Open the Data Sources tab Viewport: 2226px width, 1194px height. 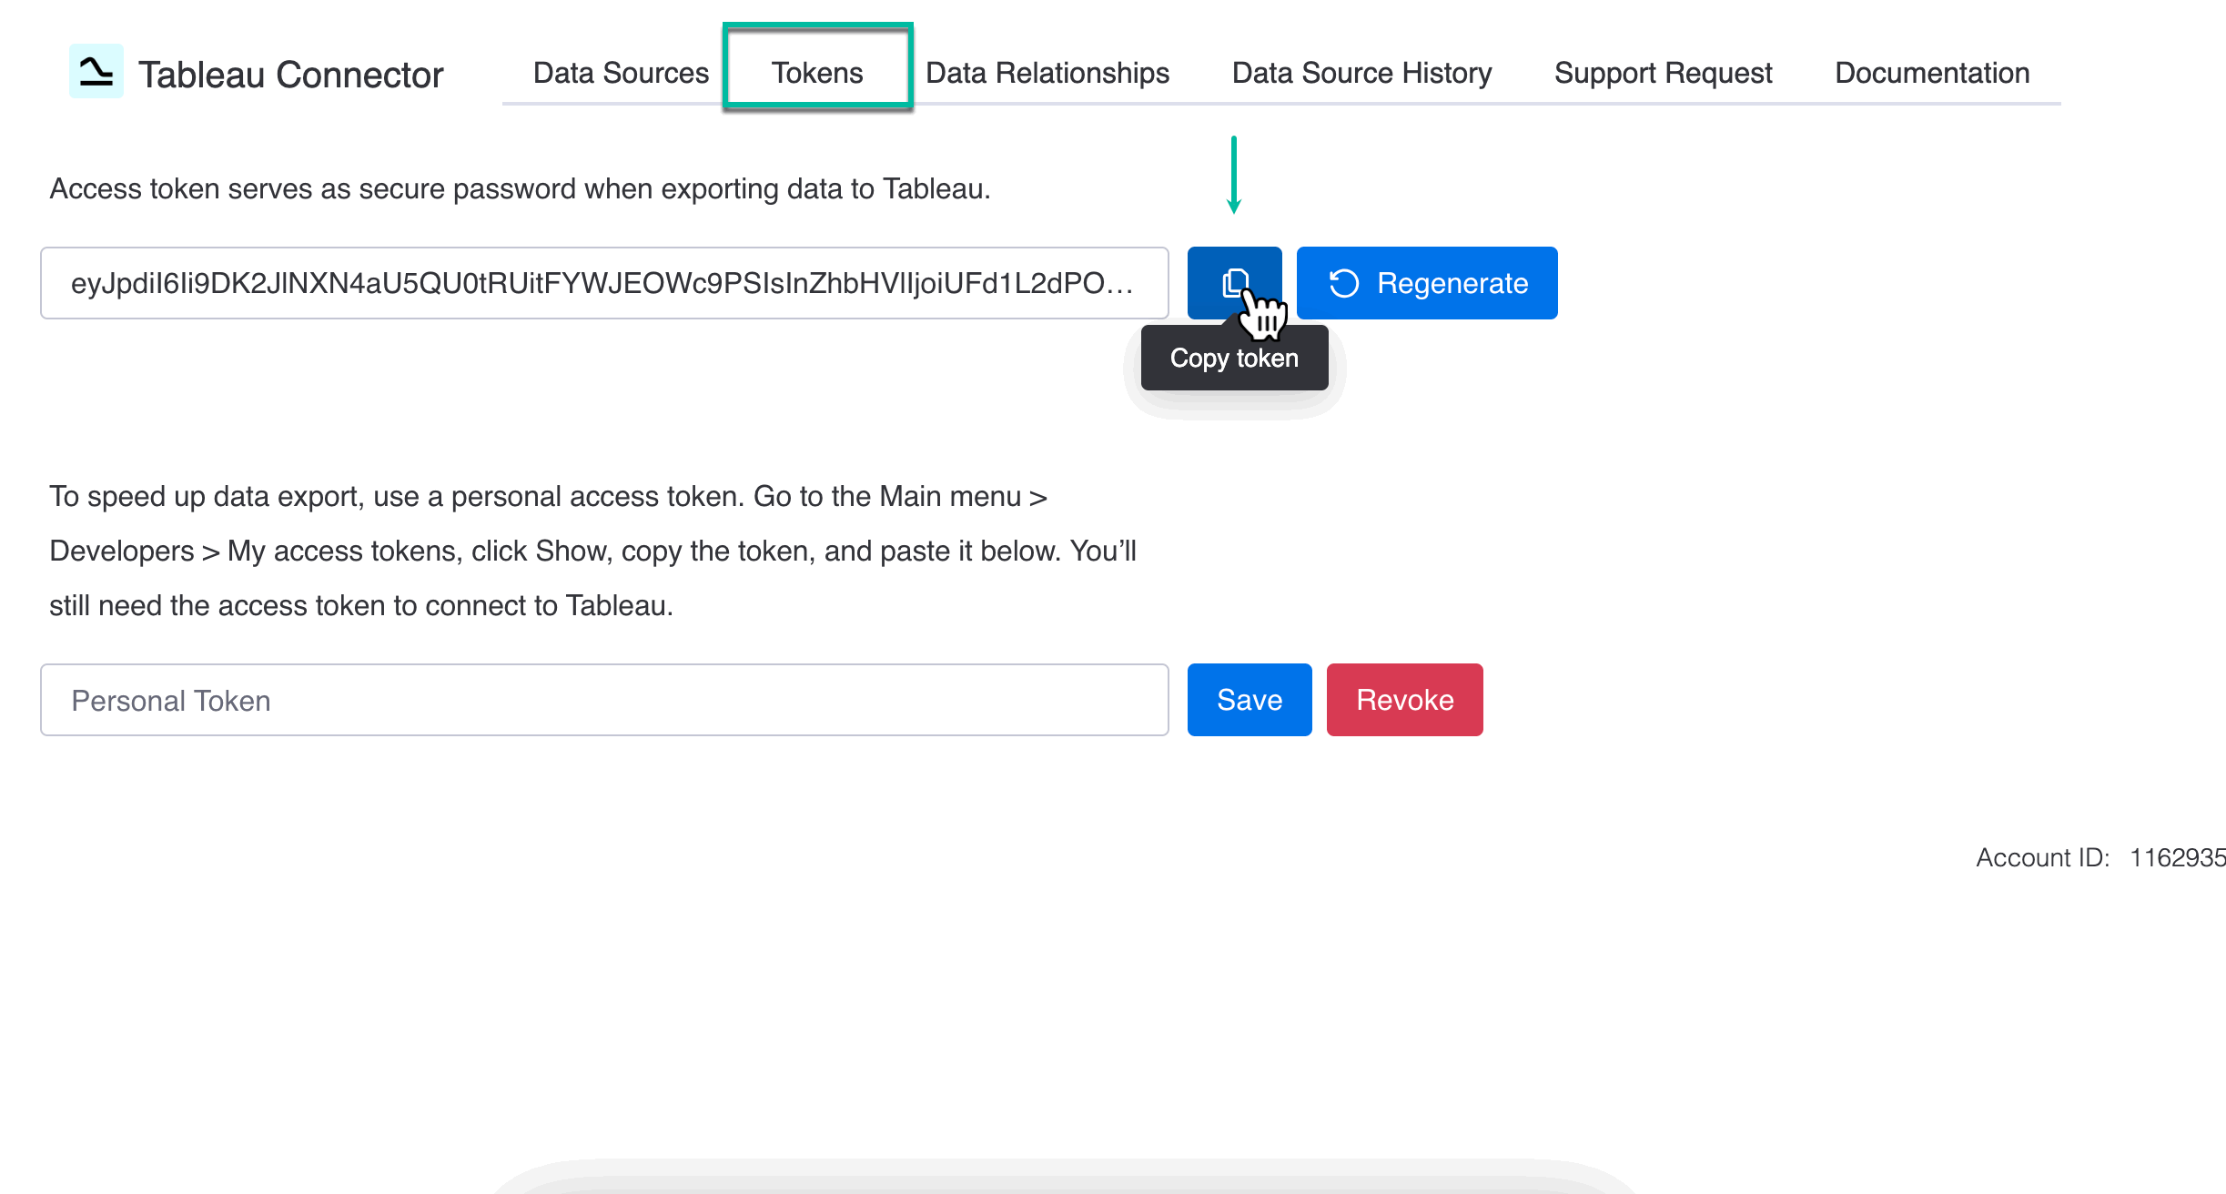point(621,73)
